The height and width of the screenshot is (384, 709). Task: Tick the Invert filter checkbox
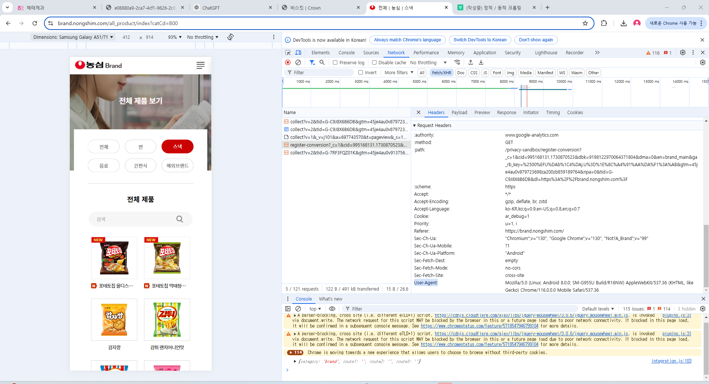pos(361,72)
